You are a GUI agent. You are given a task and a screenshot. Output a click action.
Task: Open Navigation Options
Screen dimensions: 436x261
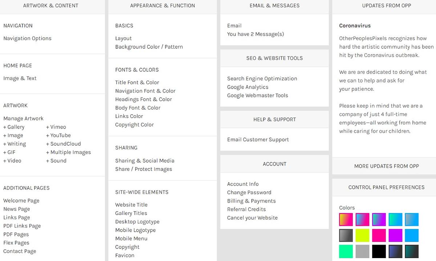tap(27, 38)
